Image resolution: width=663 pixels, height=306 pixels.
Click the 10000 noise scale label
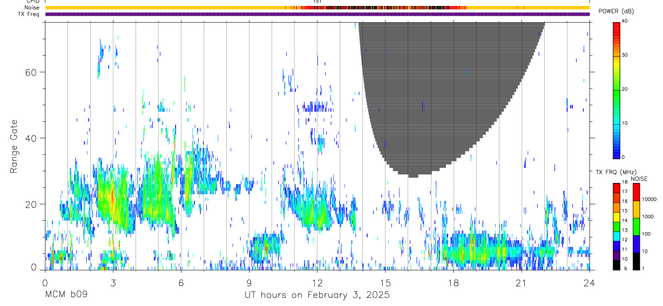(x=649, y=199)
